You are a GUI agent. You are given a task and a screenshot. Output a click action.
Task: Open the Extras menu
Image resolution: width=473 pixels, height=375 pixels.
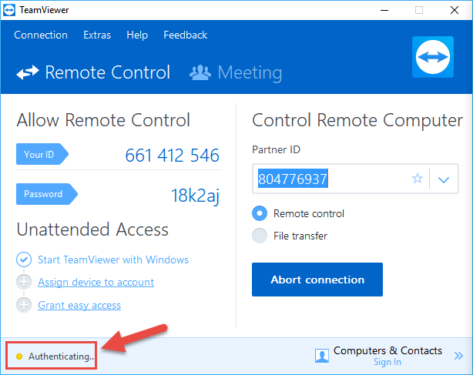point(97,35)
